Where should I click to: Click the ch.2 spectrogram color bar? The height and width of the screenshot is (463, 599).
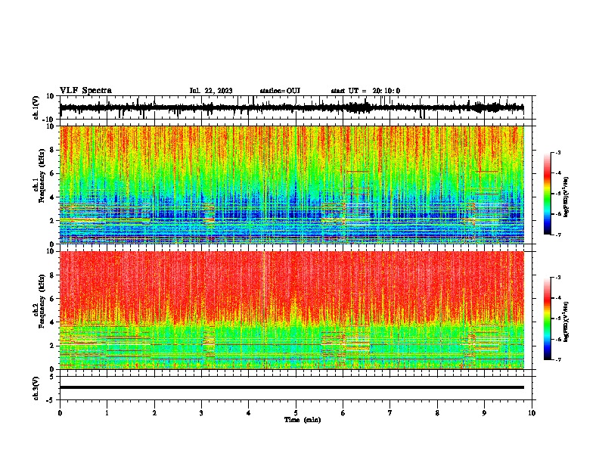[547, 319]
